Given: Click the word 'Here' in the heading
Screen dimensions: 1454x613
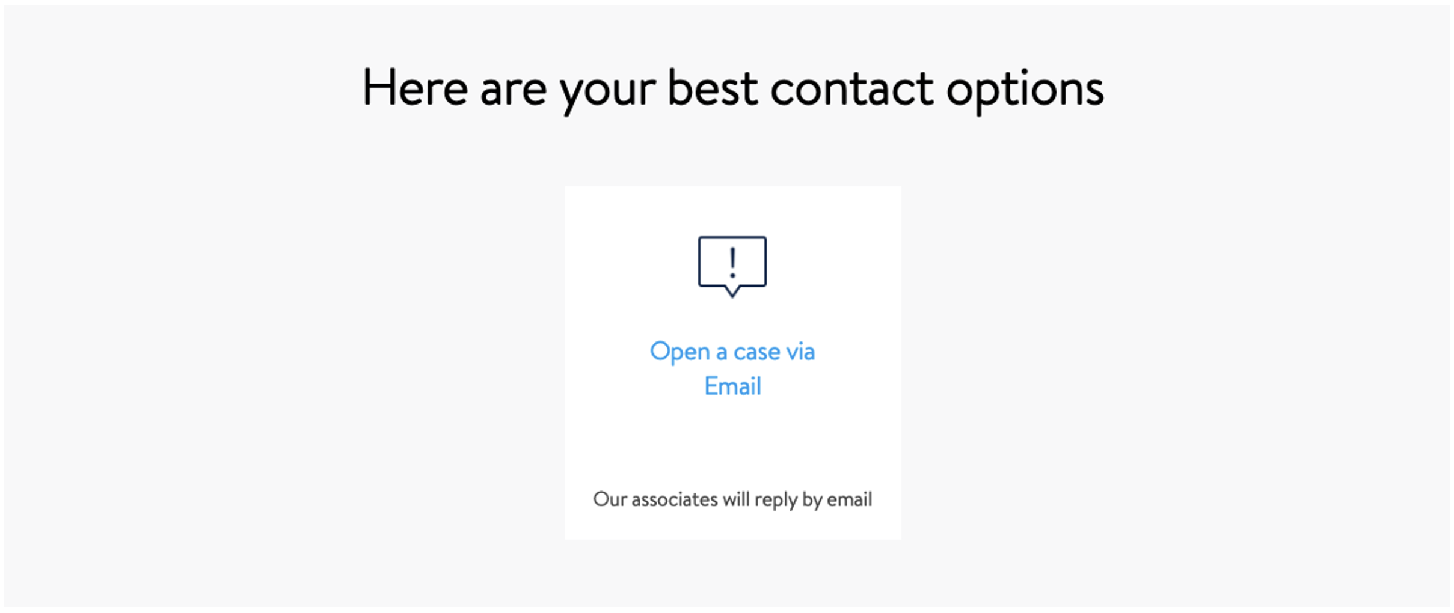Looking at the screenshot, I should point(415,88).
